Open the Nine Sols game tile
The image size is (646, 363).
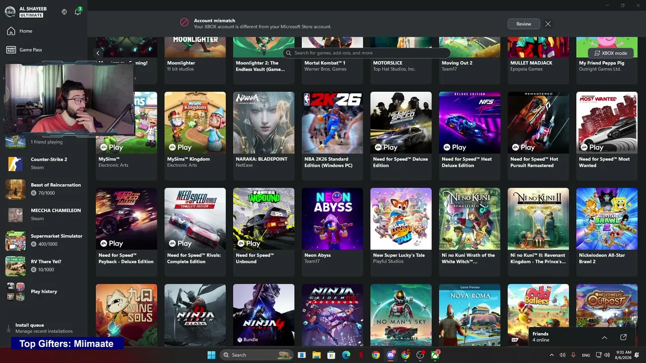pyautogui.click(x=126, y=315)
